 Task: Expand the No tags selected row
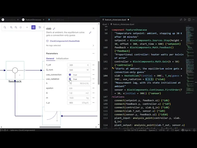70,45
